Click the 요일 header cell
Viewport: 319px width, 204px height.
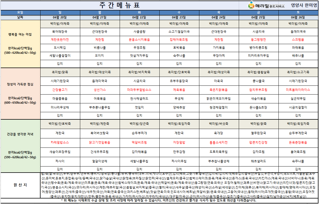(x=20, y=12)
